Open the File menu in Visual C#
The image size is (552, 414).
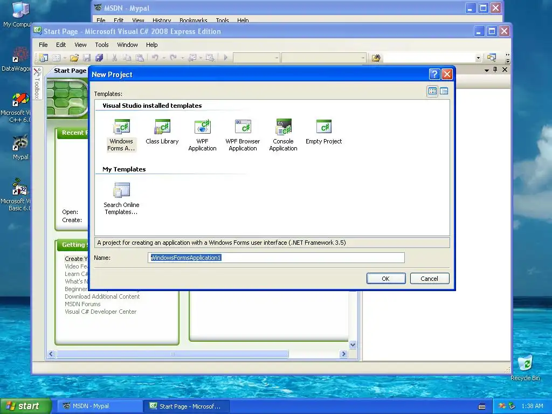43,45
